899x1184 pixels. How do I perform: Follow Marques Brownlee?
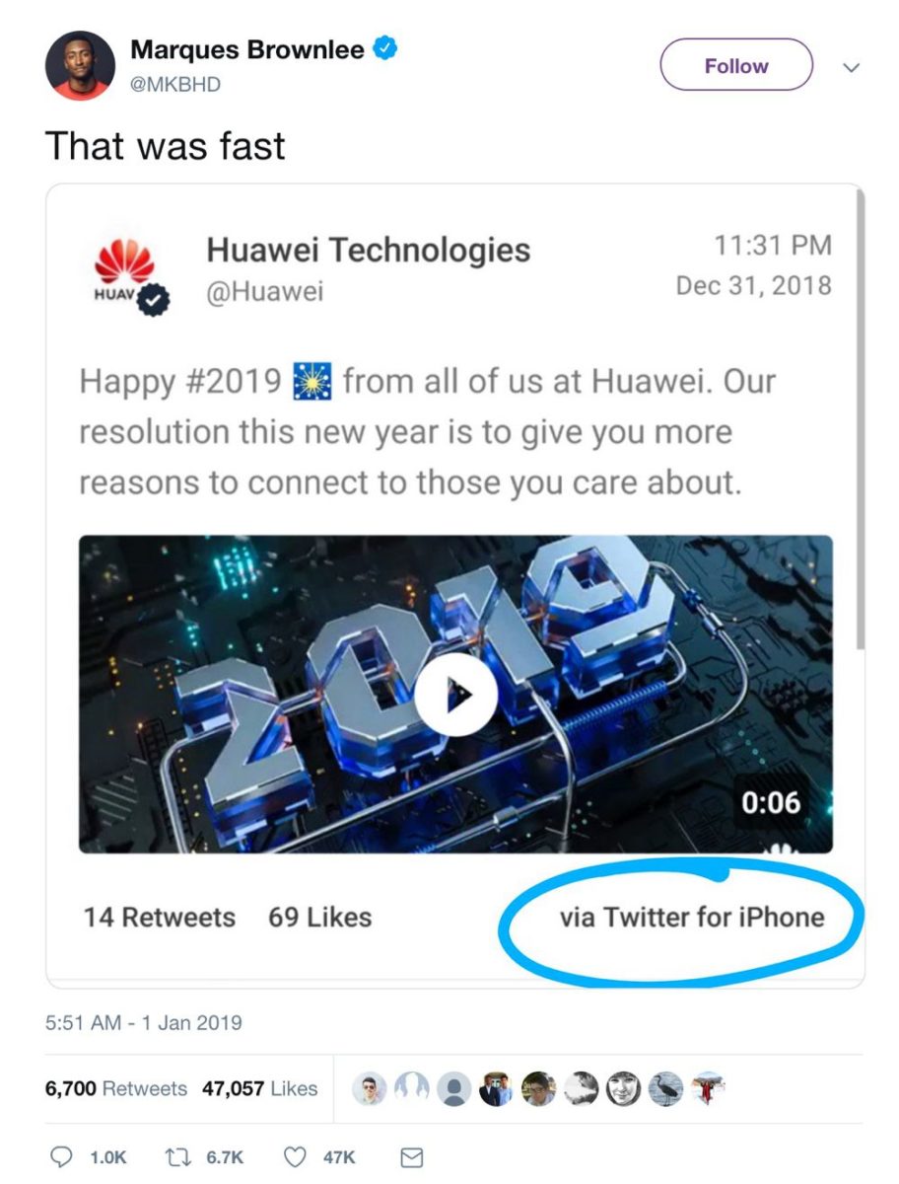pos(735,65)
